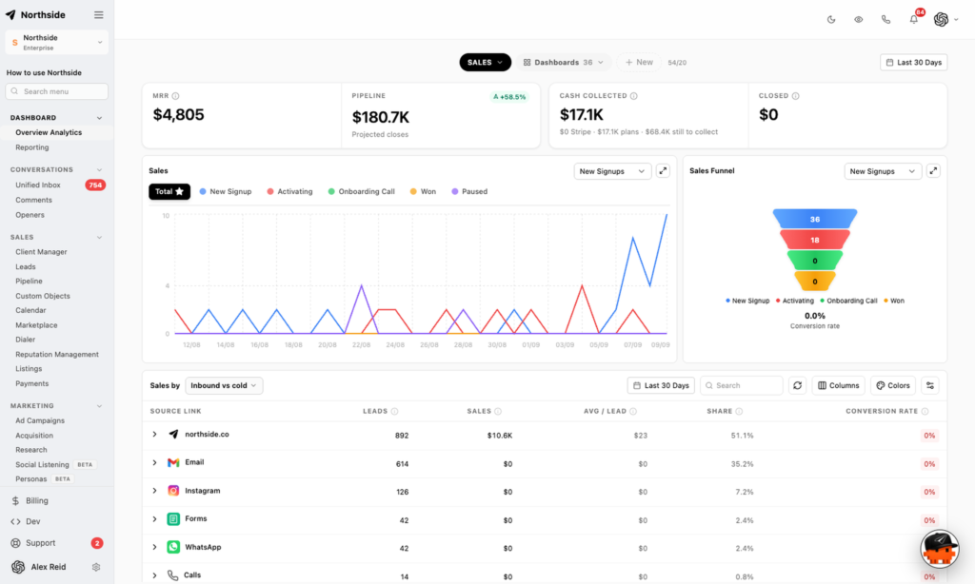The height and width of the screenshot is (584, 975).
Task: Click the Leads column info icon
Action: click(395, 411)
